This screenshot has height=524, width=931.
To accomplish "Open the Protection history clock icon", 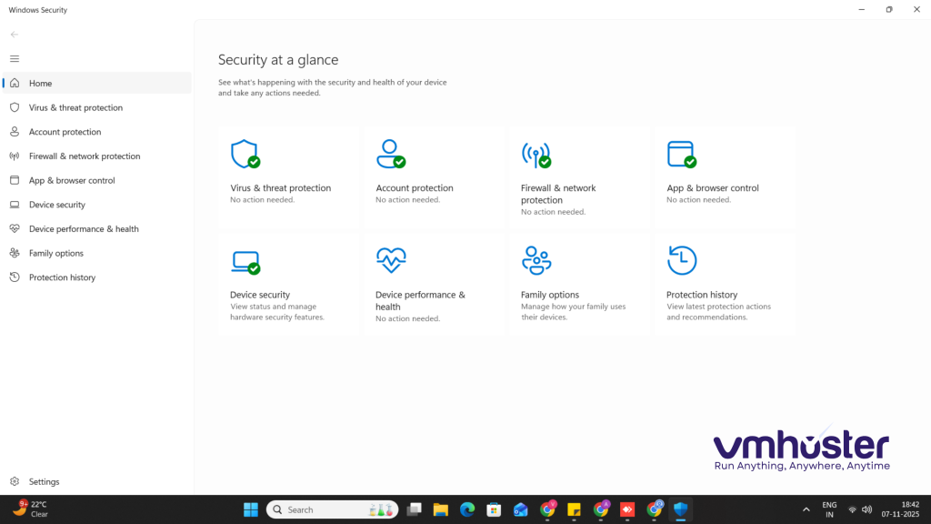I will tap(682, 260).
